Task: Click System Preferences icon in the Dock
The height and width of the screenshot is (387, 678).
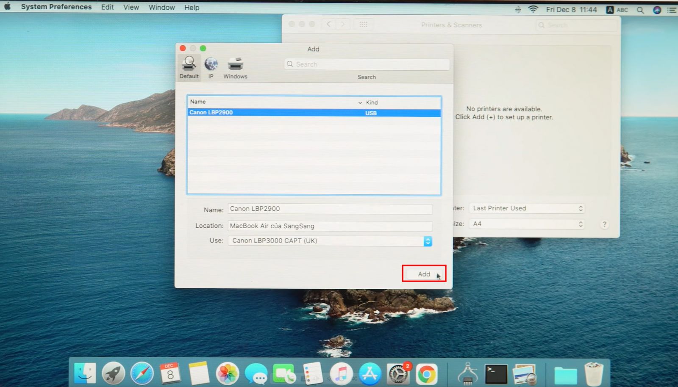Action: pos(398,374)
